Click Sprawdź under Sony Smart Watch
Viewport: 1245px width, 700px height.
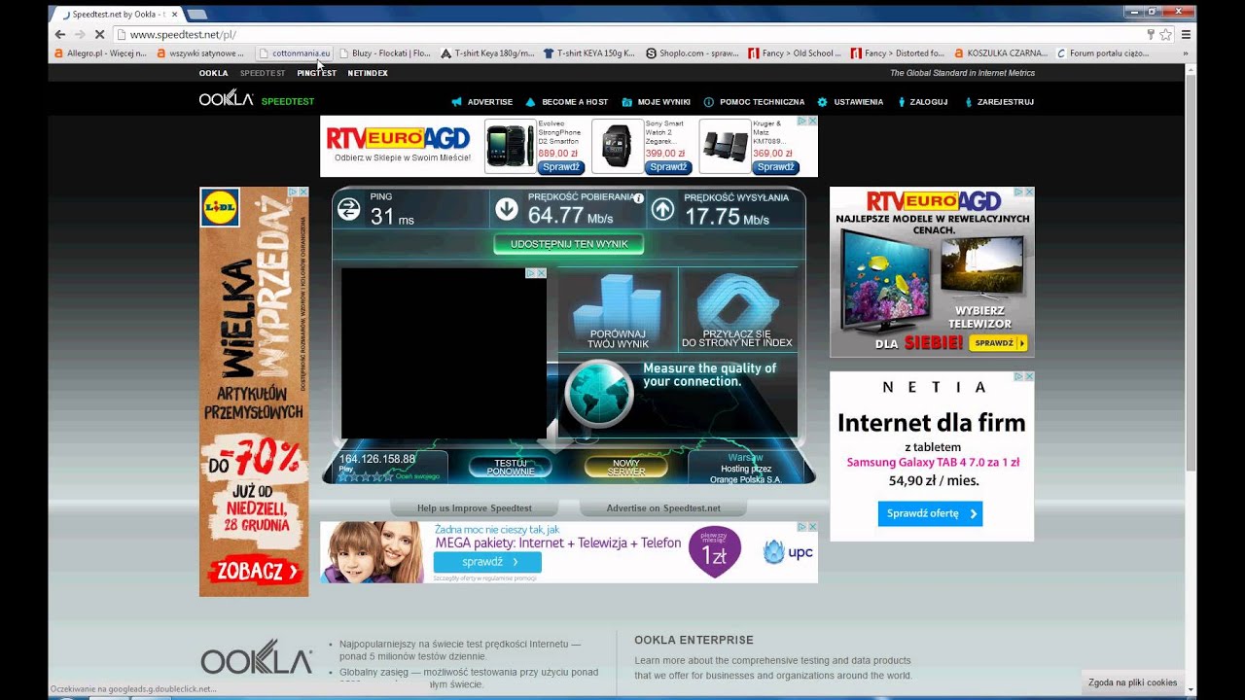point(668,167)
